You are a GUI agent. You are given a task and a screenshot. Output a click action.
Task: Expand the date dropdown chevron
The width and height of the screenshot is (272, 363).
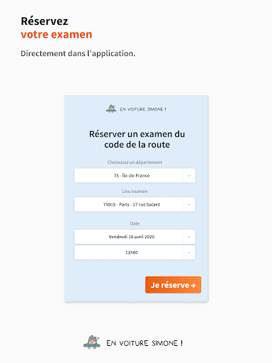tap(189, 237)
